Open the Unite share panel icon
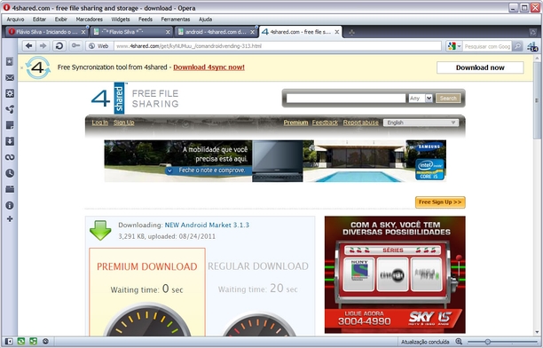 pos(10,109)
